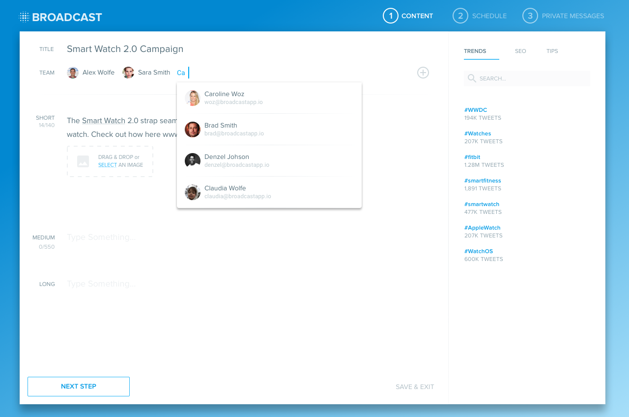Click the image placeholder icon in upload box
This screenshot has width=629, height=417.
[83, 161]
